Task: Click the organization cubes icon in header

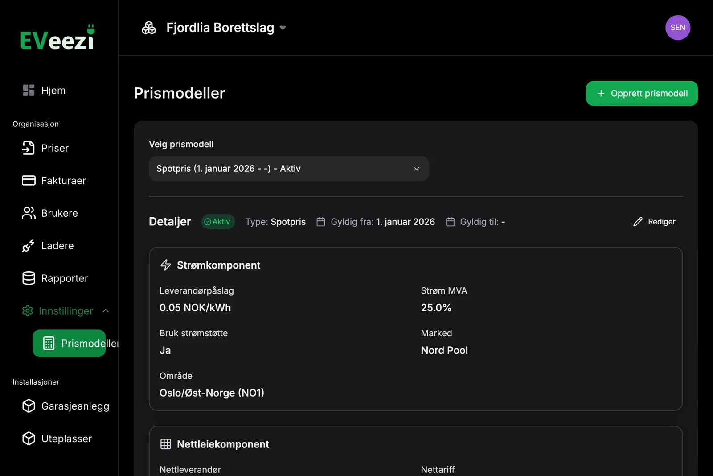Action: (149, 28)
